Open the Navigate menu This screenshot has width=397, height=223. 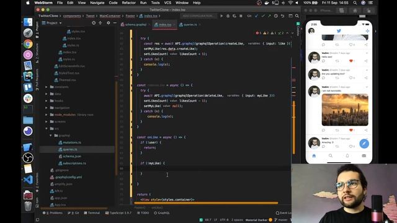tap(97, 2)
